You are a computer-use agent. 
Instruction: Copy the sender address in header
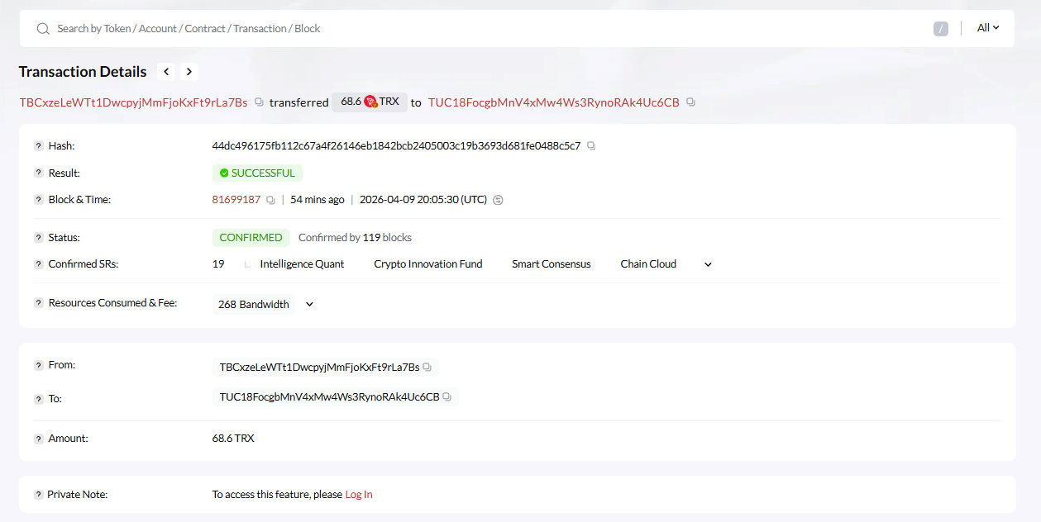[x=259, y=102]
